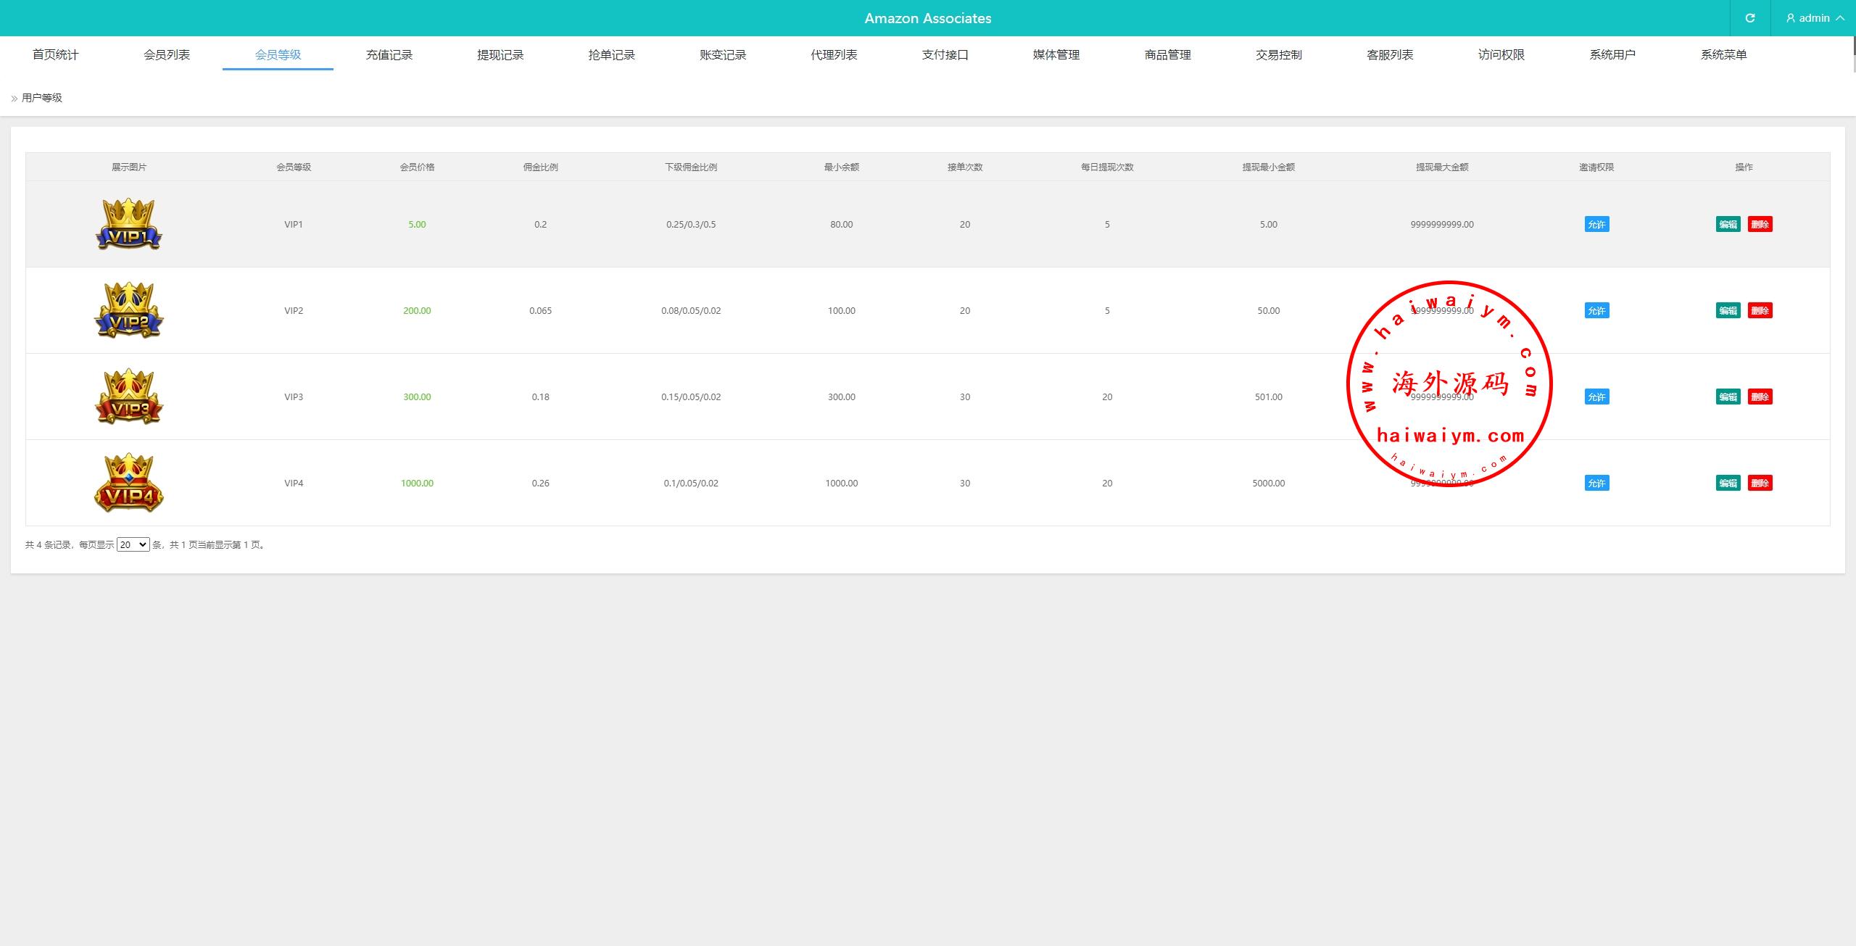Screen dimensions: 1856x946
Task: Switch to the 会员列表 tab
Action: [167, 55]
